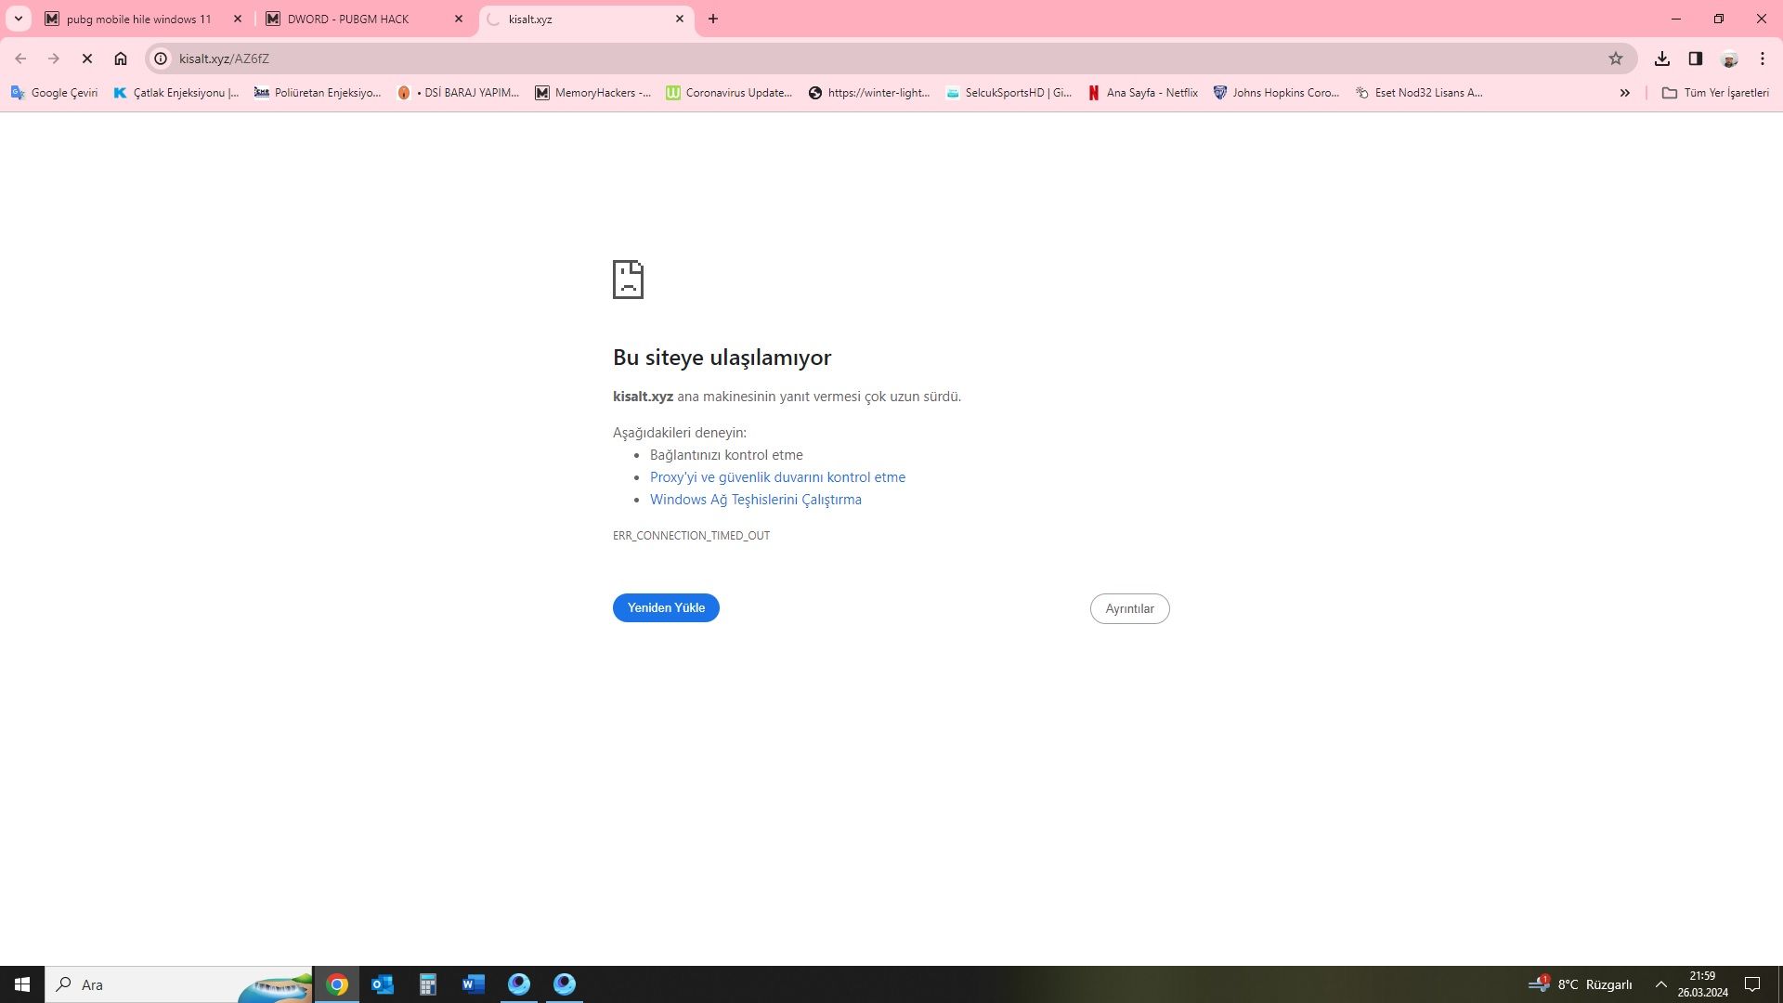This screenshot has height=1003, width=1783.
Task: Open Outlook from the taskbar
Action: tap(383, 984)
